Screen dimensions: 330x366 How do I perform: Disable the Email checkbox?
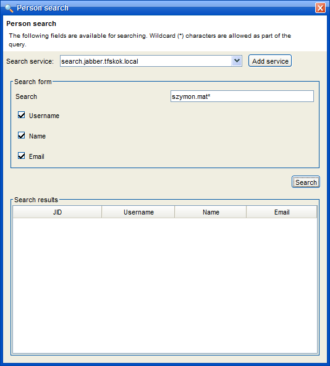tap(22, 156)
